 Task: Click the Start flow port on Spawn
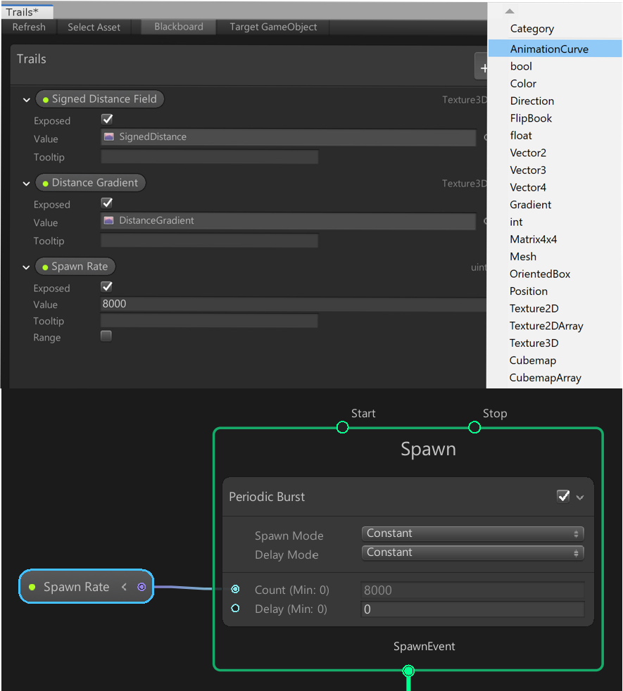point(342,427)
